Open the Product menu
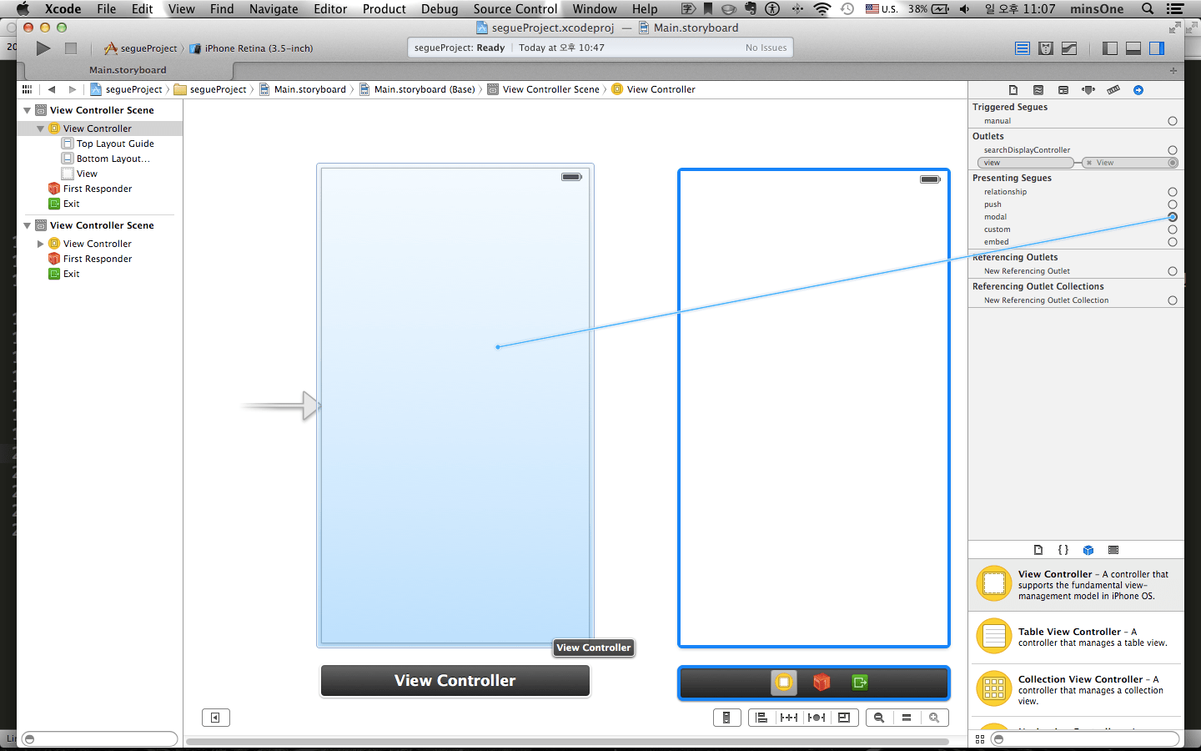The image size is (1201, 751). pyautogui.click(x=384, y=9)
